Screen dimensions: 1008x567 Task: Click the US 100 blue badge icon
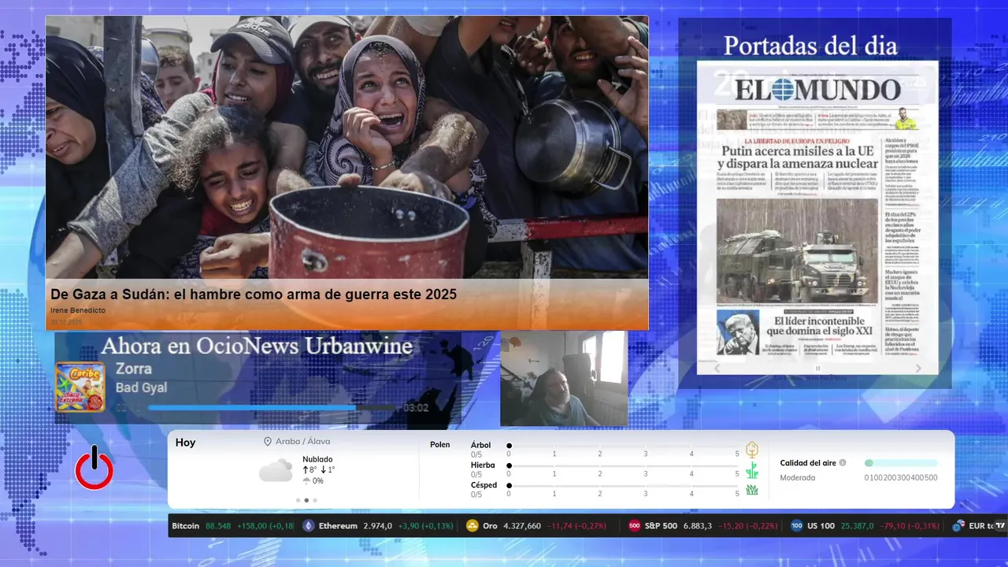(797, 525)
